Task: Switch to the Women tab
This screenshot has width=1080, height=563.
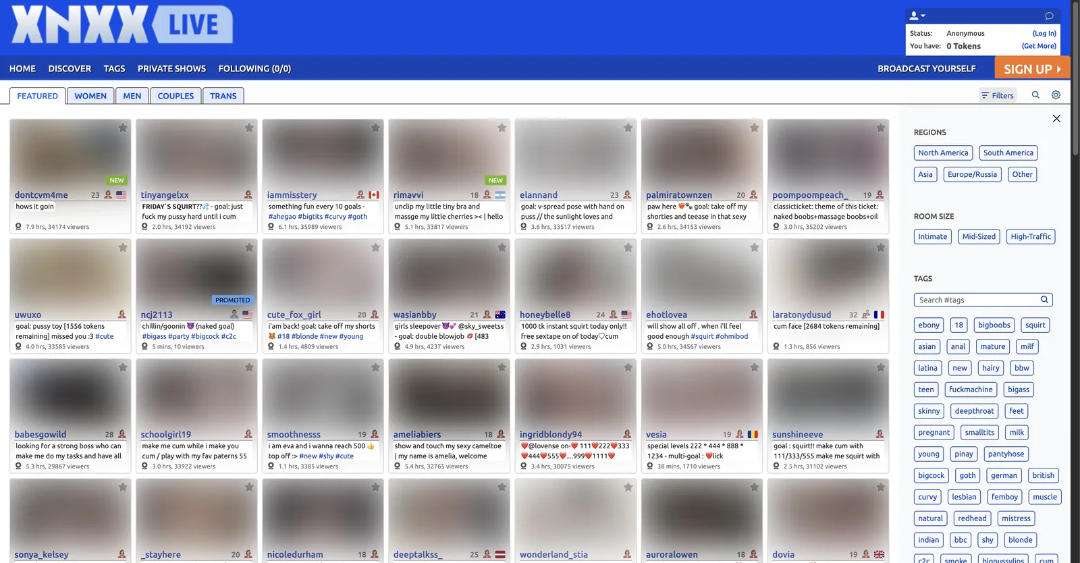Action: (x=90, y=96)
